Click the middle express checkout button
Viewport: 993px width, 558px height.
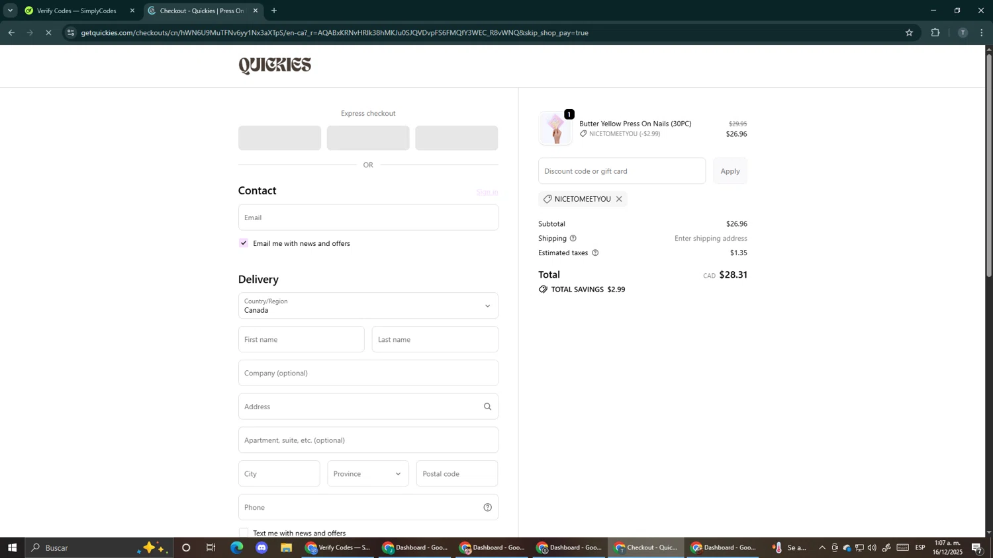pos(368,138)
